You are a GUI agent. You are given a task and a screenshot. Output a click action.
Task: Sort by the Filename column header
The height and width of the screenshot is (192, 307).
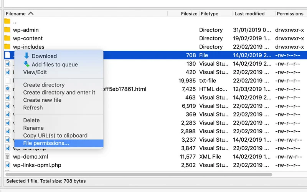coord(16,13)
